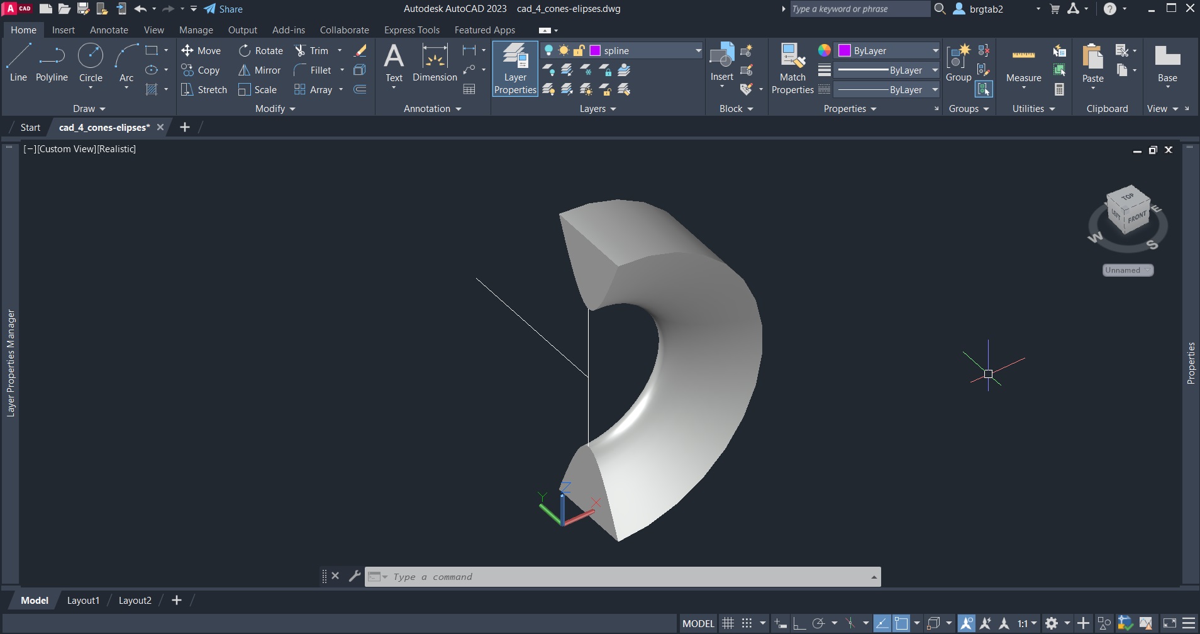1200x634 pixels.
Task: Click the Insert block icon
Action: [x=721, y=62]
